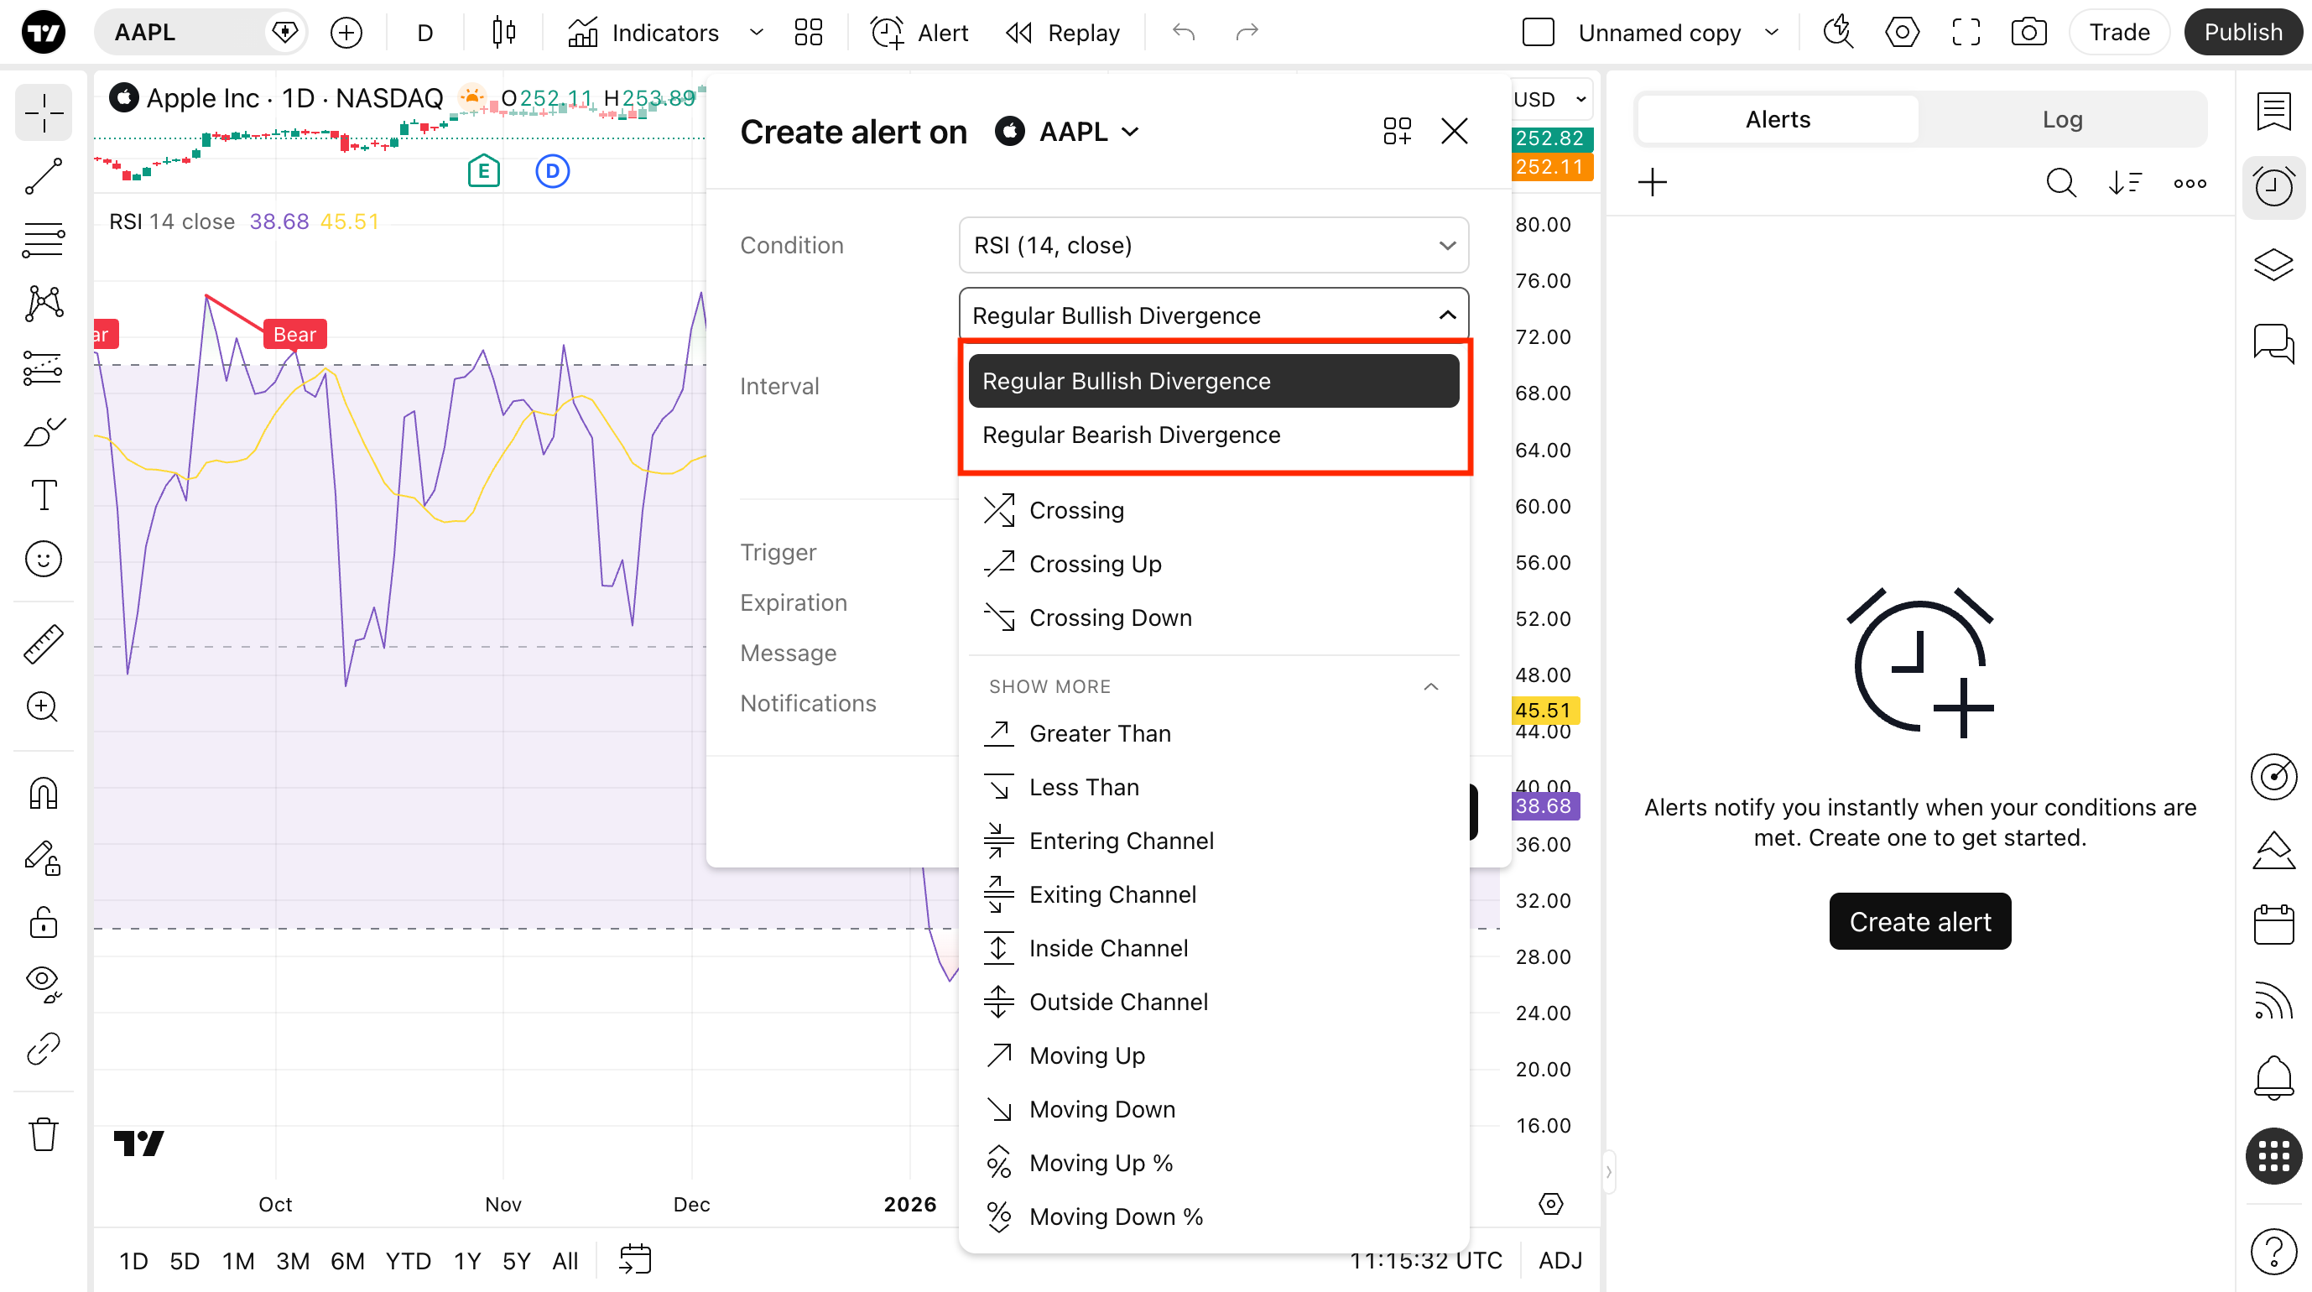The image size is (2312, 1292).
Task: Search alerts with magnifier icon
Action: click(2060, 183)
